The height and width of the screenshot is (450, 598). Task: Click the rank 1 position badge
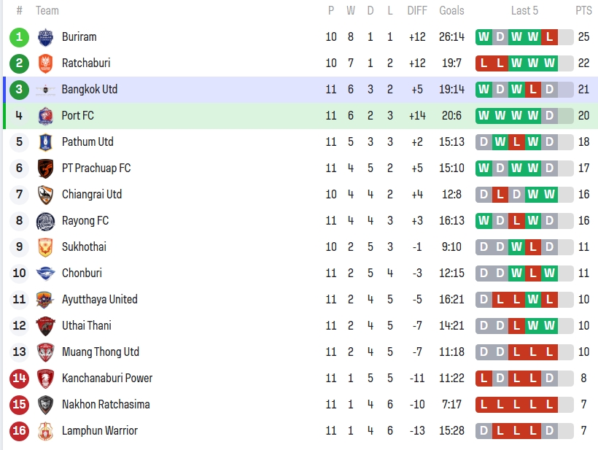pyautogui.click(x=19, y=37)
